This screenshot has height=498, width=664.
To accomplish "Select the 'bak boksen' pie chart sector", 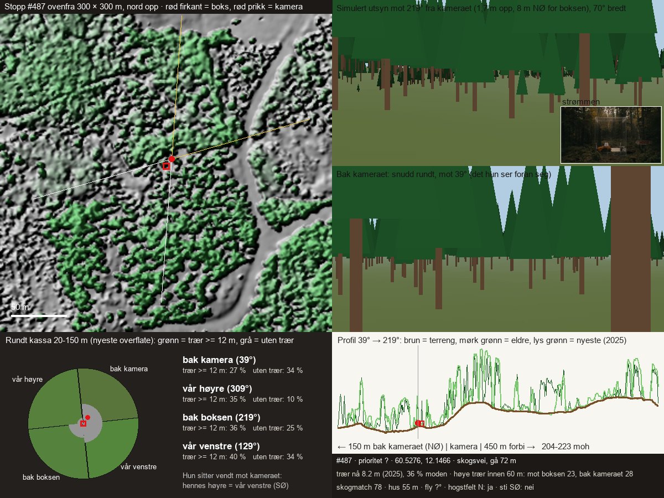I will tap(58, 451).
